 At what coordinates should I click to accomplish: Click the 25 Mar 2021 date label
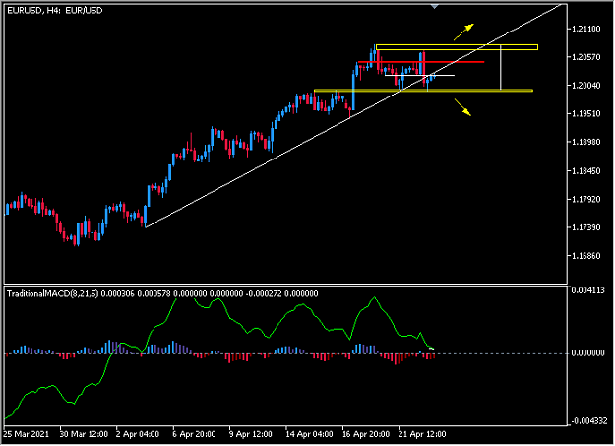click(26, 434)
